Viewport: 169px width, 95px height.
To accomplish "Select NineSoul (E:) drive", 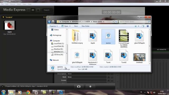I will coord(57,49).
